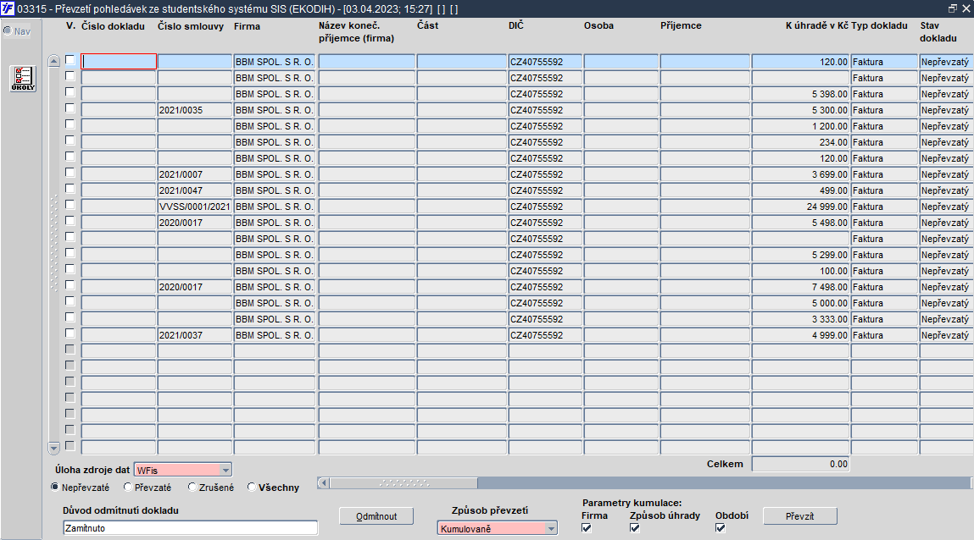Click the horizontal scrollbar thumb
974x540 pixels.
(x=404, y=483)
